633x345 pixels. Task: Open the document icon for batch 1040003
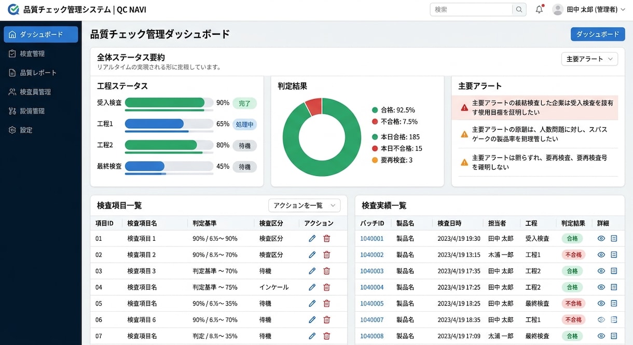(x=614, y=271)
